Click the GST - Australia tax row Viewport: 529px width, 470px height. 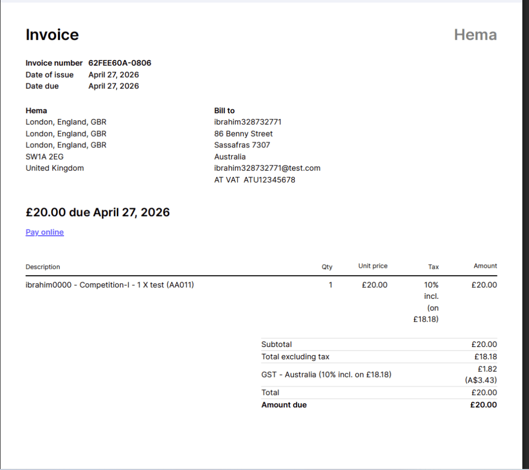point(326,374)
